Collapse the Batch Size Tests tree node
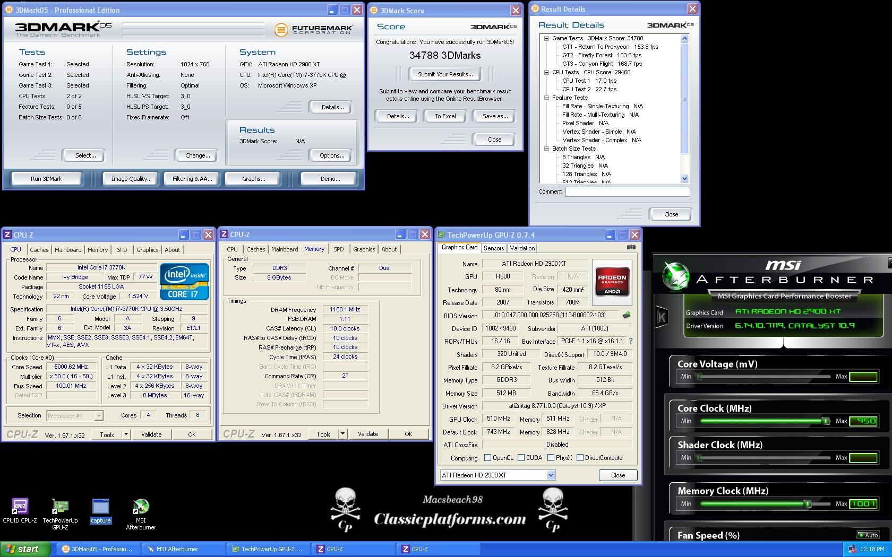Image resolution: width=892 pixels, height=557 pixels. 546,149
